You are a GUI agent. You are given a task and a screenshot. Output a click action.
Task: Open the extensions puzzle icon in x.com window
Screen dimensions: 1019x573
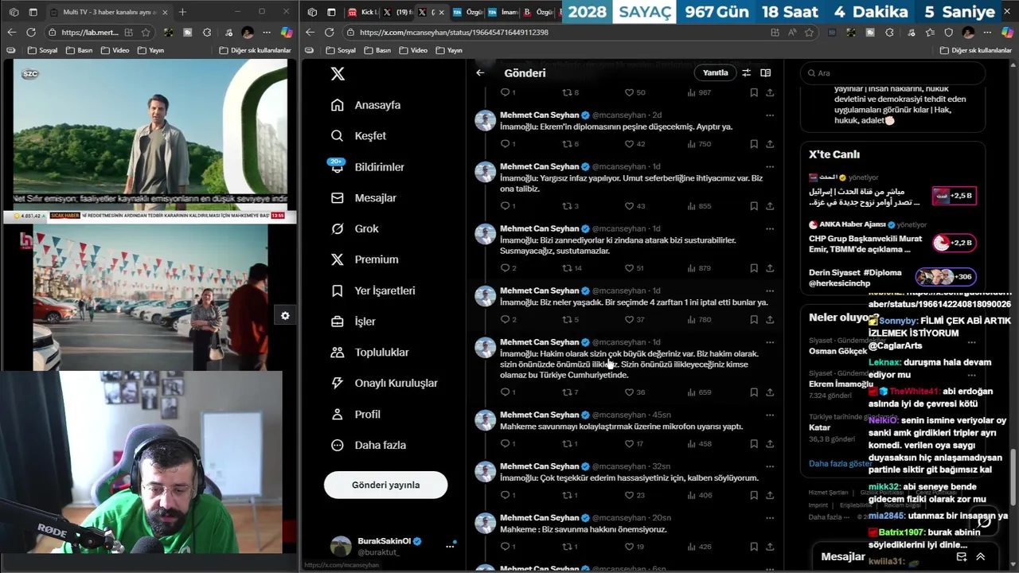point(890,33)
